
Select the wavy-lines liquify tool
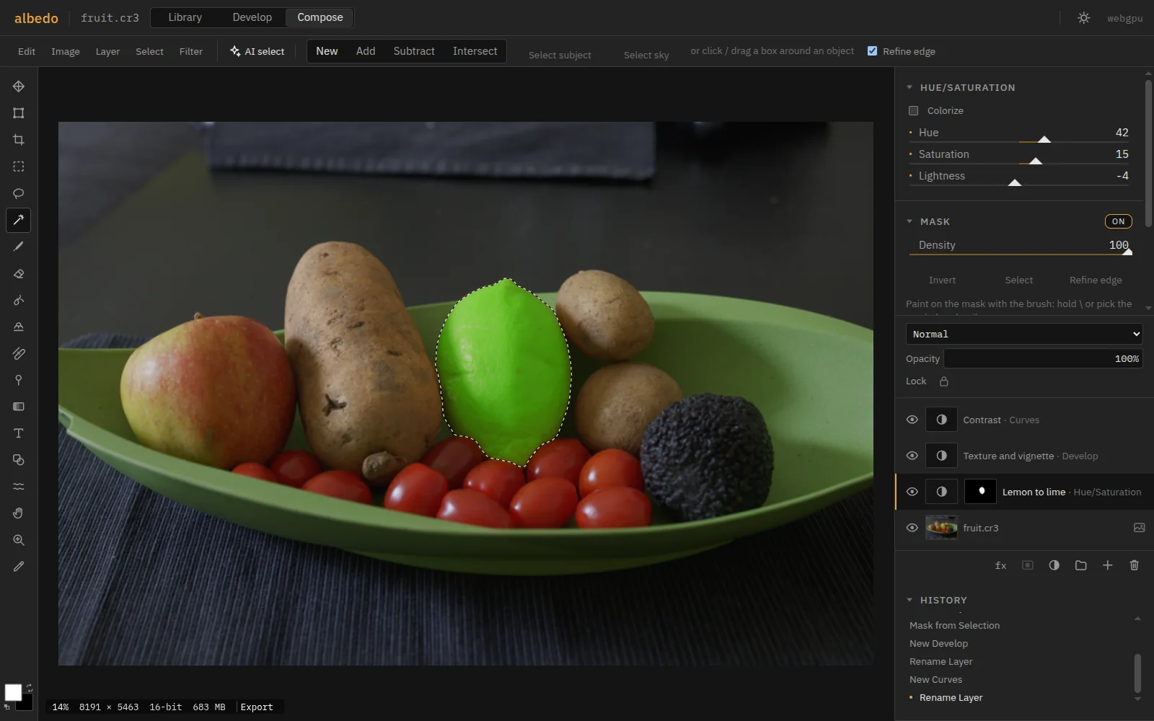19,487
